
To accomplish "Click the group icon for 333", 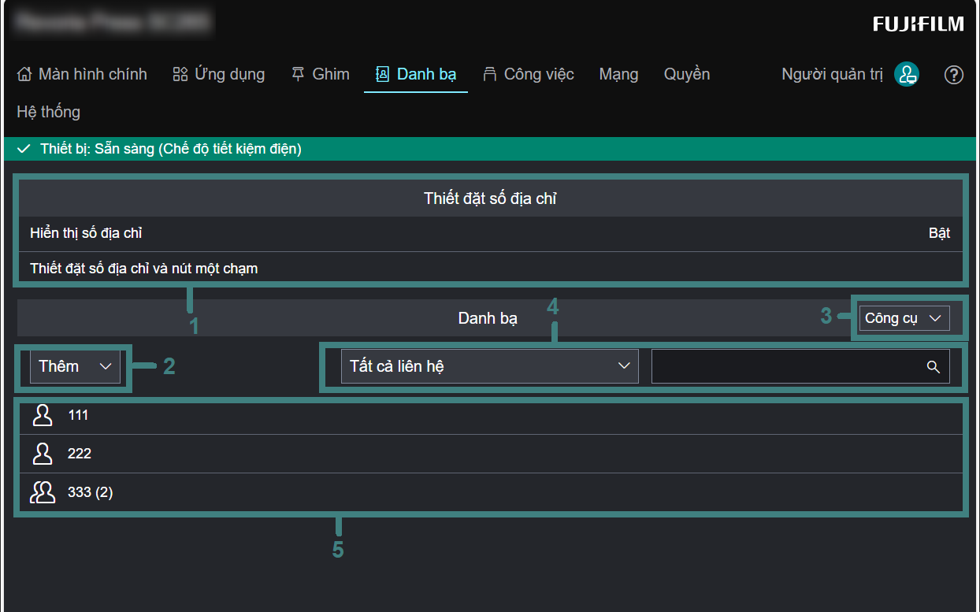I will point(43,492).
